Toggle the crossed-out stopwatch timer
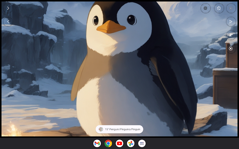The width and height of the screenshot is (239, 149). coord(219,8)
